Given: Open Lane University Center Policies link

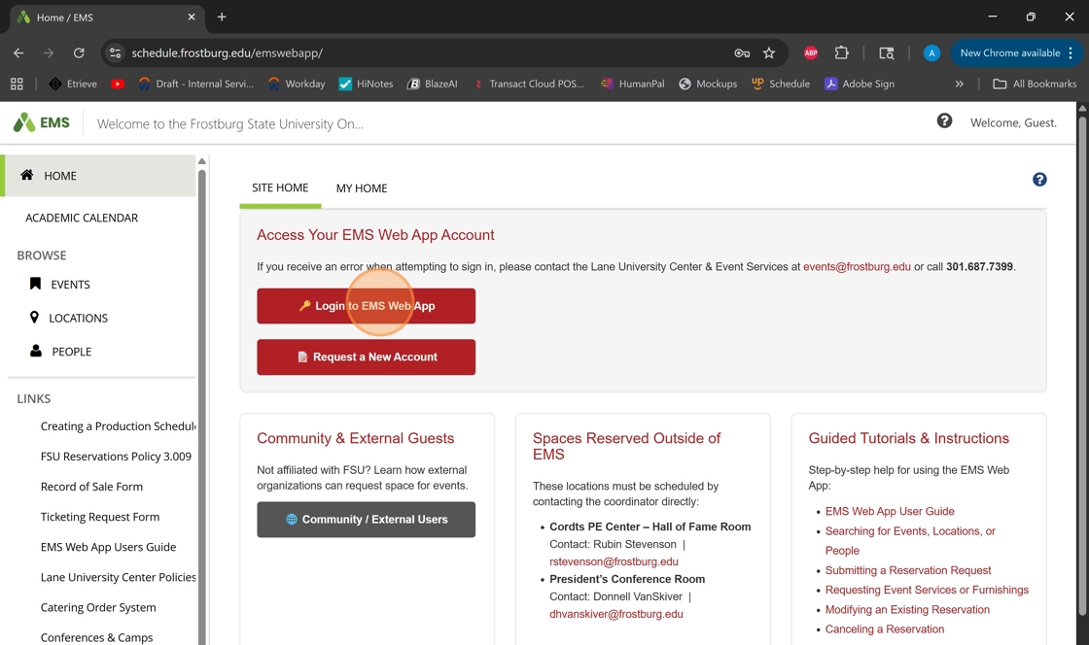Looking at the screenshot, I should [118, 577].
